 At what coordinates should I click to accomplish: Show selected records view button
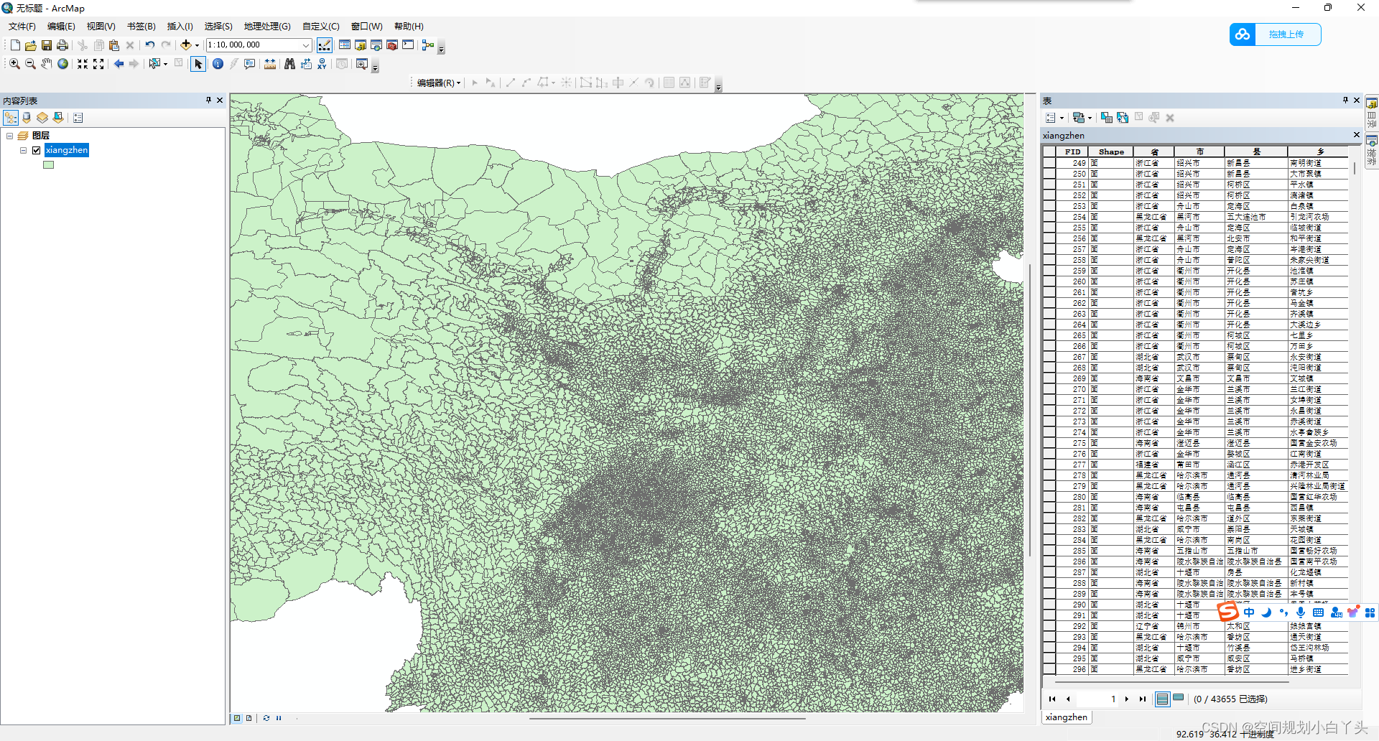coord(1179,699)
